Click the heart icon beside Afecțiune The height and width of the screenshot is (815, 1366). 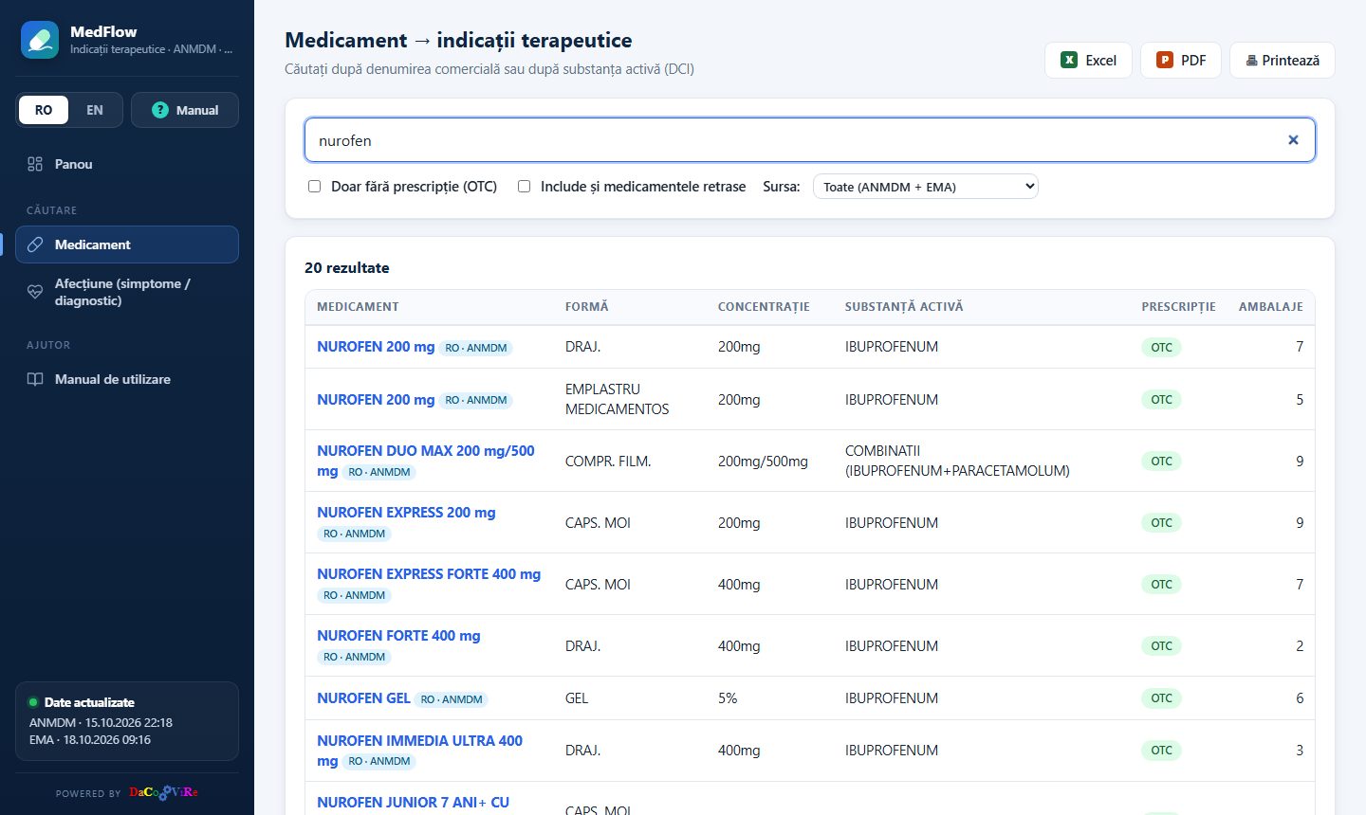click(x=35, y=292)
